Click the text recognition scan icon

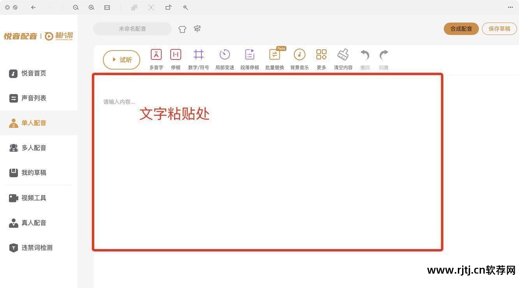tap(151, 7)
